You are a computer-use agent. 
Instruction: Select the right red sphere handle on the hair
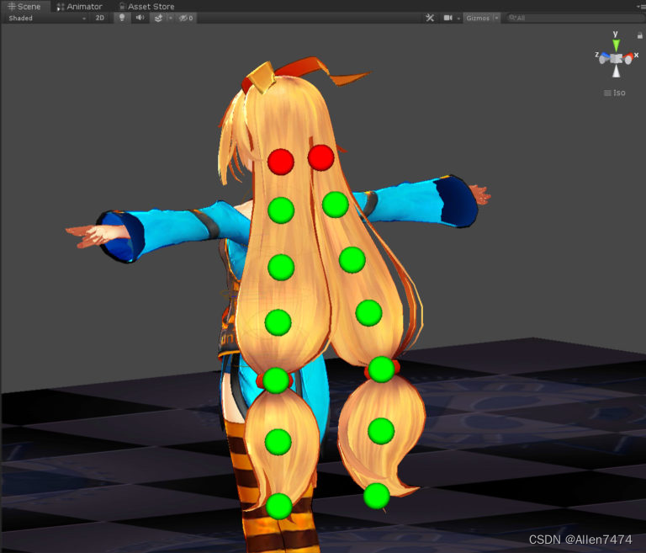320,157
